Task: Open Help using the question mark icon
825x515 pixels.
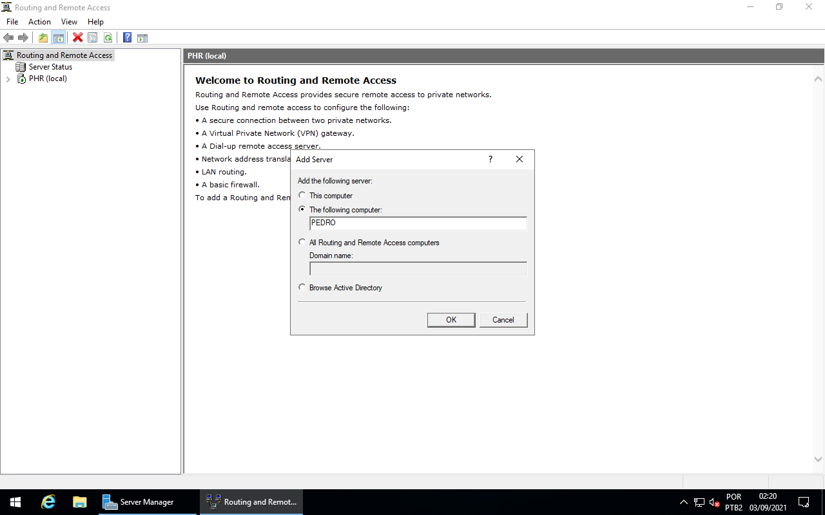Action: click(x=127, y=37)
